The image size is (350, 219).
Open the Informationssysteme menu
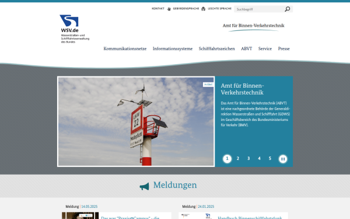click(x=173, y=48)
